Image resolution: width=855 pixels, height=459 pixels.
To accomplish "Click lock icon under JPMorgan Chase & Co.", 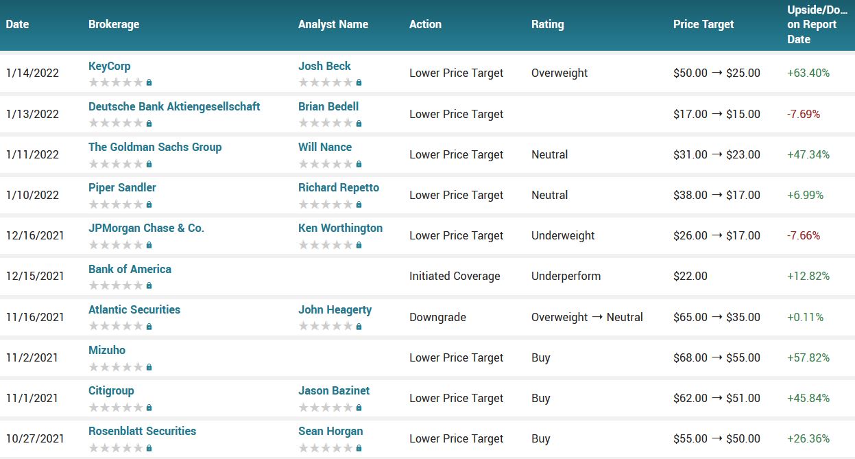I will (149, 245).
